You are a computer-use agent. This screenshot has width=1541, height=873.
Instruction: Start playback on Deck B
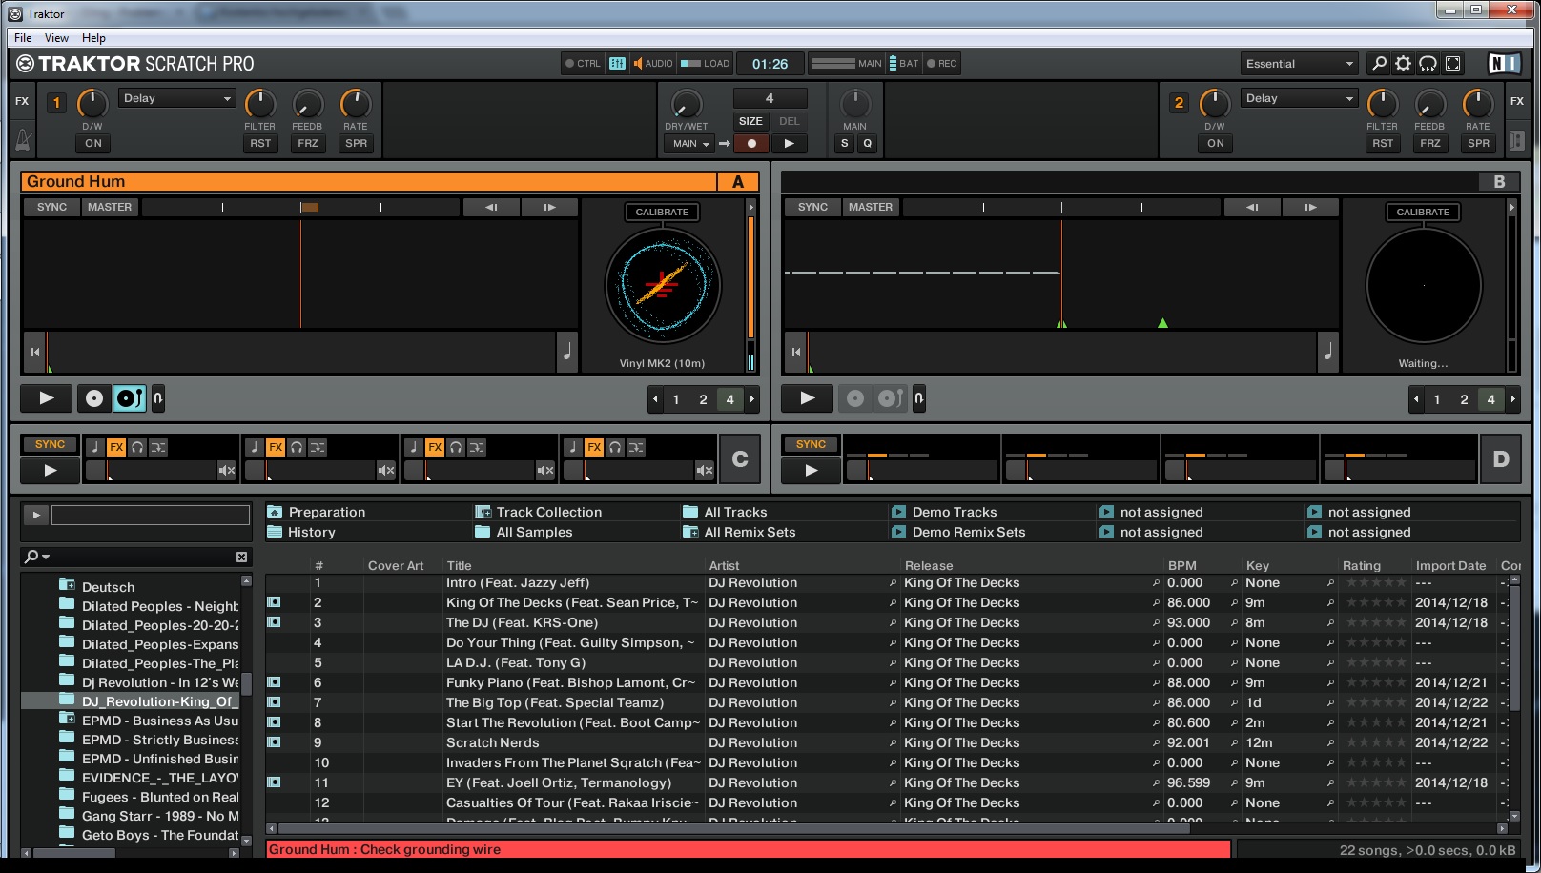(808, 398)
